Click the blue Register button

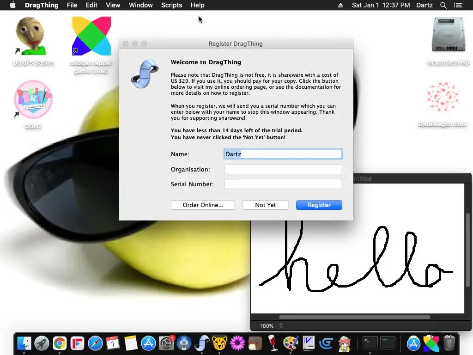click(319, 205)
